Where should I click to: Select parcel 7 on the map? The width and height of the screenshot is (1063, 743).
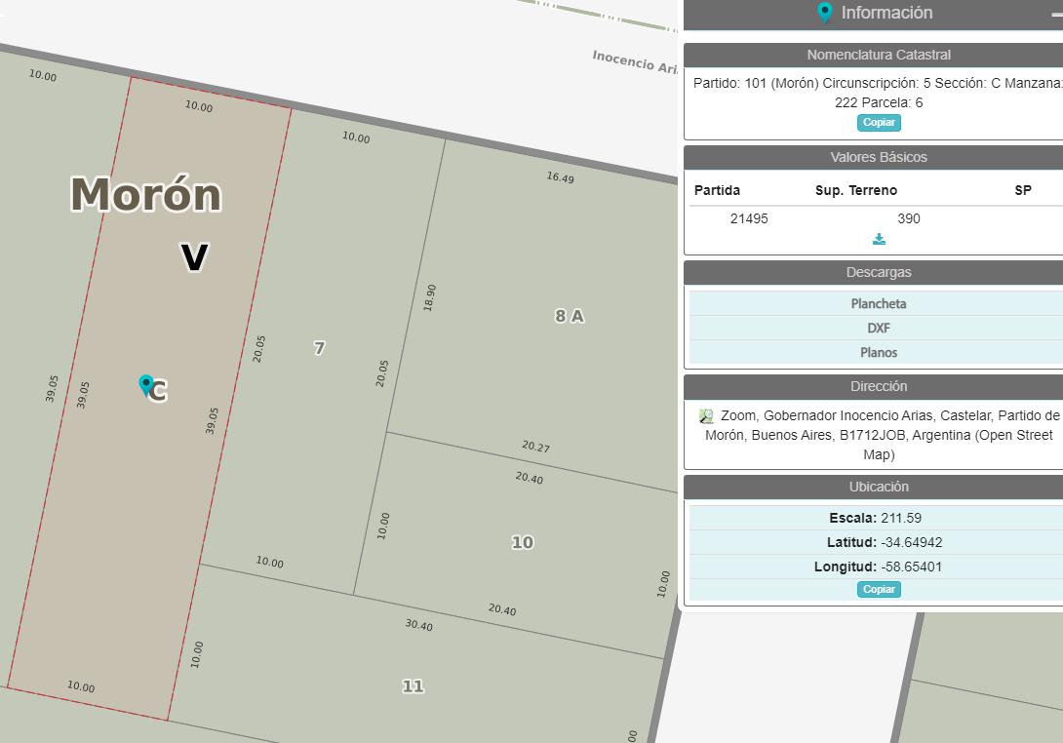pos(319,348)
